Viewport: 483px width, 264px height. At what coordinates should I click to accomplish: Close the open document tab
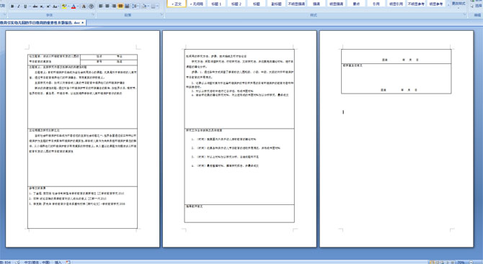[83, 23]
